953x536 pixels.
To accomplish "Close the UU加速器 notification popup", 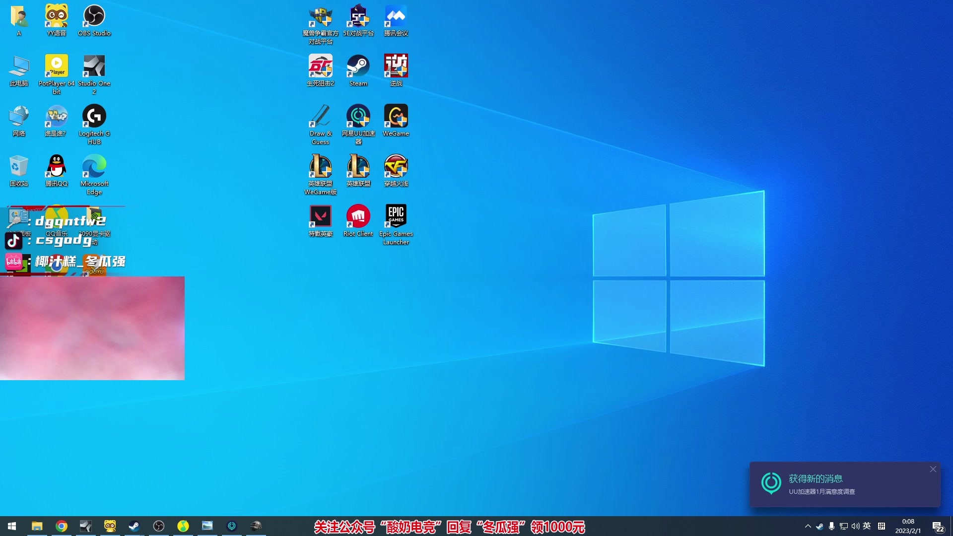I will (x=933, y=469).
